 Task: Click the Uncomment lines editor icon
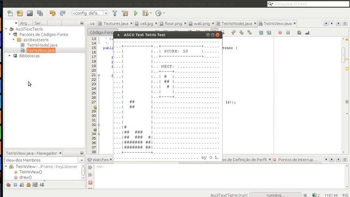click(x=307, y=33)
